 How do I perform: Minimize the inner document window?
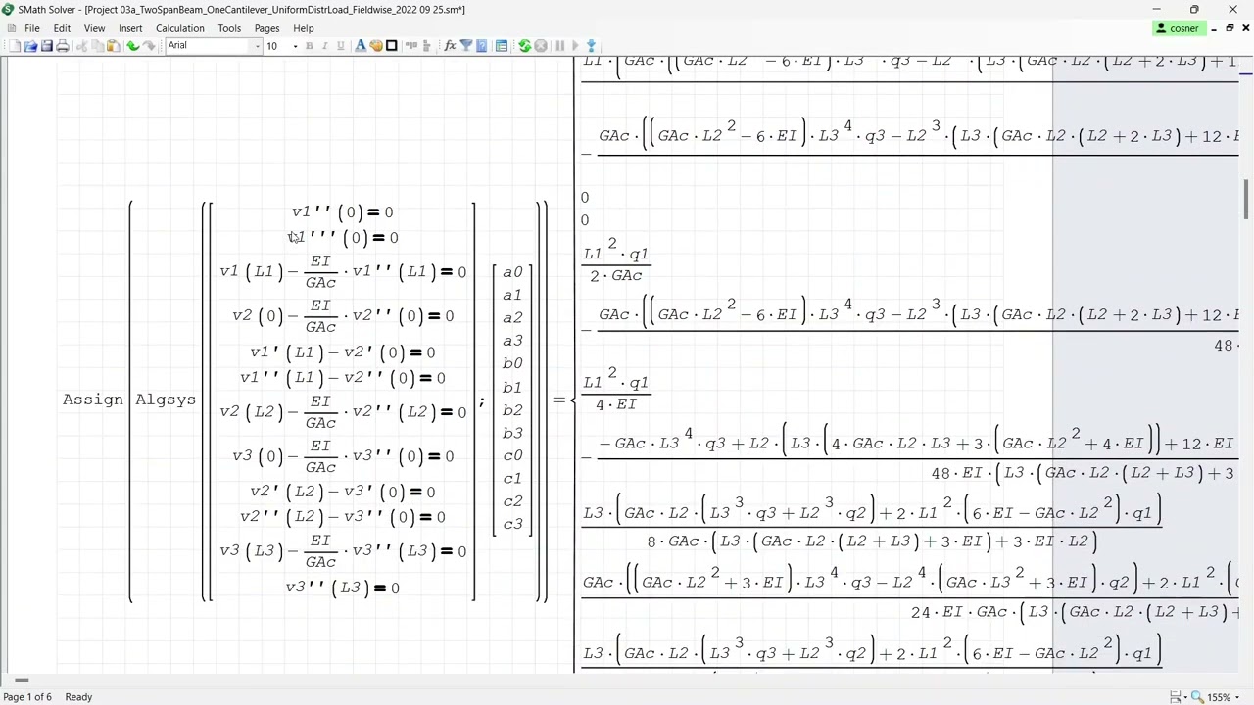tap(1214, 28)
